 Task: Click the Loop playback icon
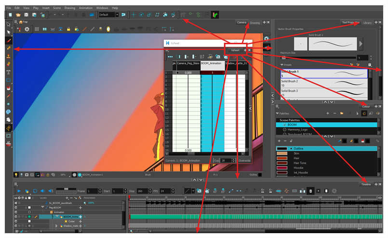pyautogui.click(x=35, y=191)
